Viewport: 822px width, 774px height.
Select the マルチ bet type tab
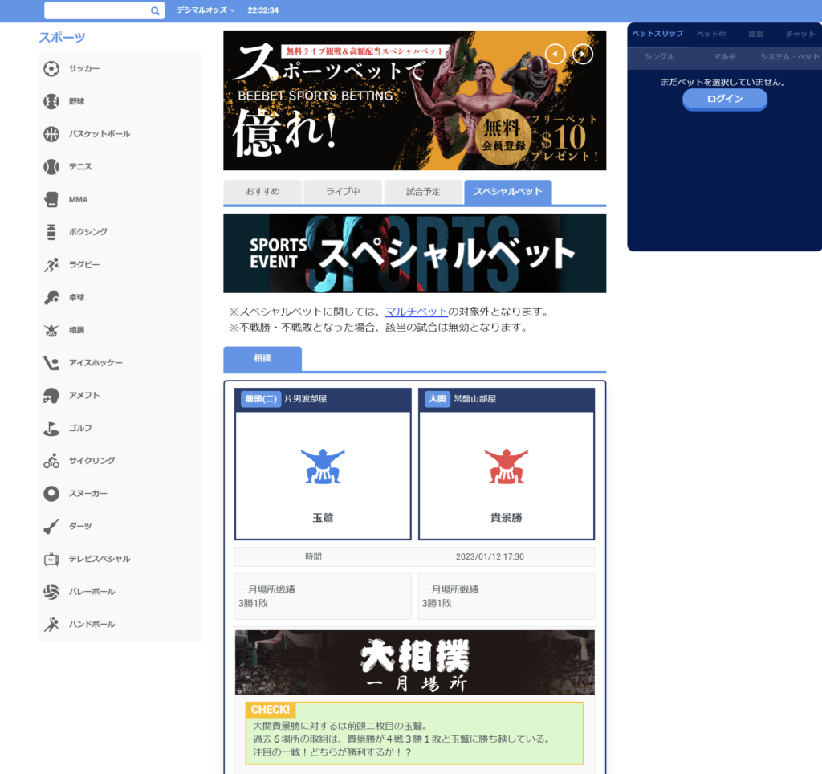click(725, 57)
